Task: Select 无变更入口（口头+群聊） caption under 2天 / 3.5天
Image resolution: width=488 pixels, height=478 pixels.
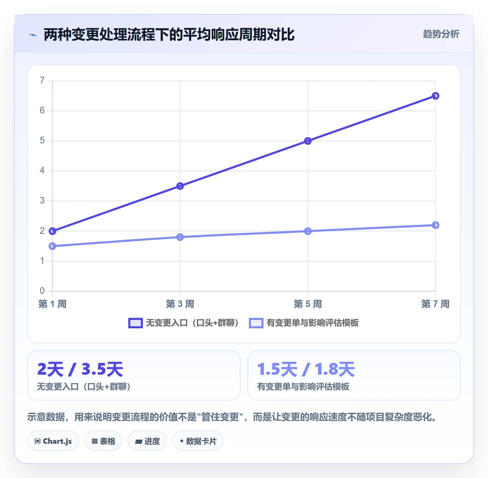Action: (84, 387)
